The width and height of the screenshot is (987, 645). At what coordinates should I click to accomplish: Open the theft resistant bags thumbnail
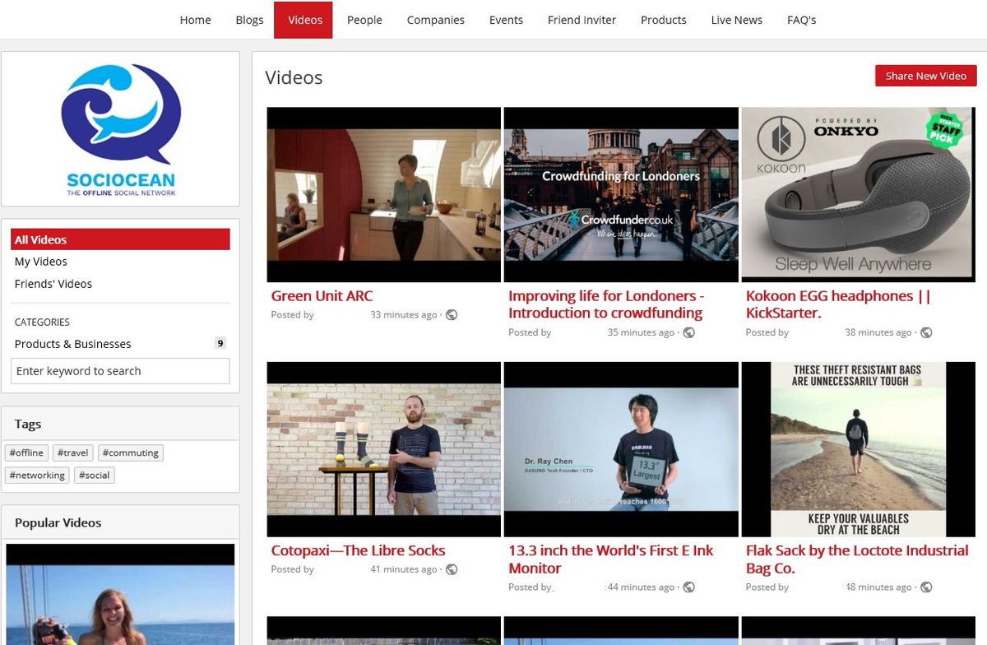pos(859,449)
